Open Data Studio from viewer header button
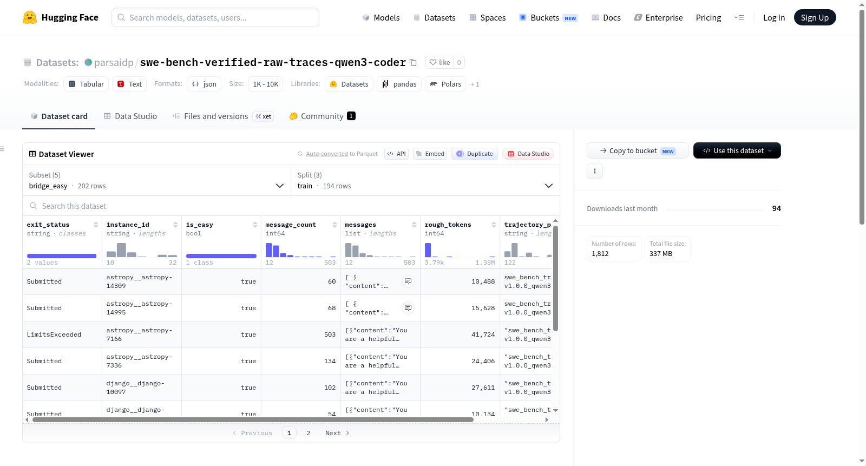Screen dimensions: 866x466 pos(528,154)
